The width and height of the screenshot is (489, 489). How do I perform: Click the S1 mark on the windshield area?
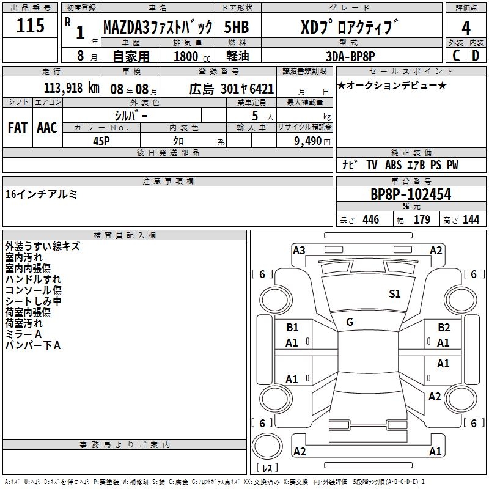click(x=395, y=294)
